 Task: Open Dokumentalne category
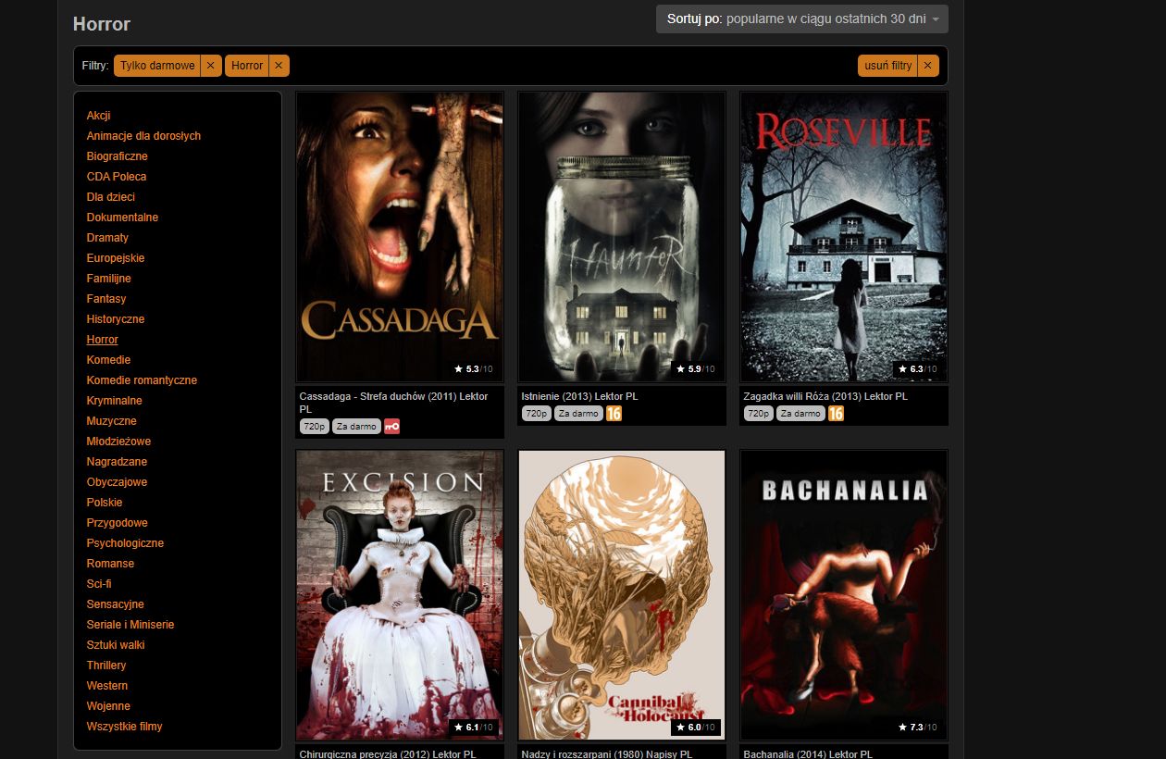tap(122, 218)
